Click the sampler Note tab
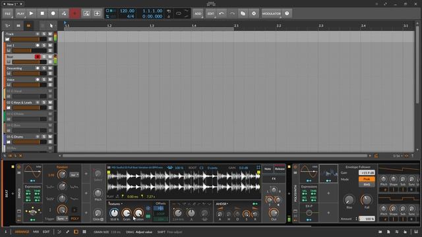Screen dimensions: 422x237 268,169
